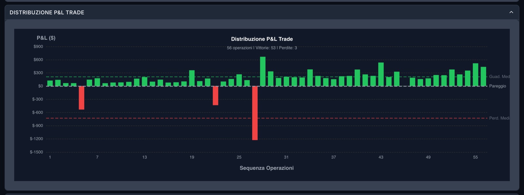Click the $-1500 y-axis label
Image resolution: width=524 pixels, height=195 pixels.
click(x=36, y=152)
